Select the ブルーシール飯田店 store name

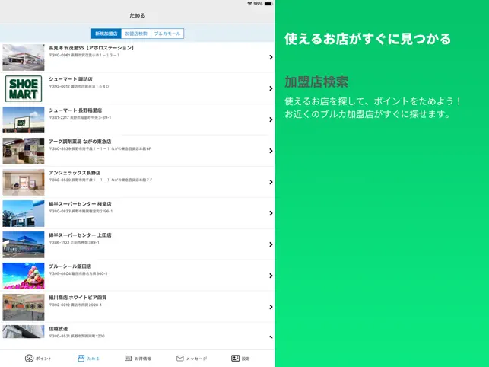[70, 266]
